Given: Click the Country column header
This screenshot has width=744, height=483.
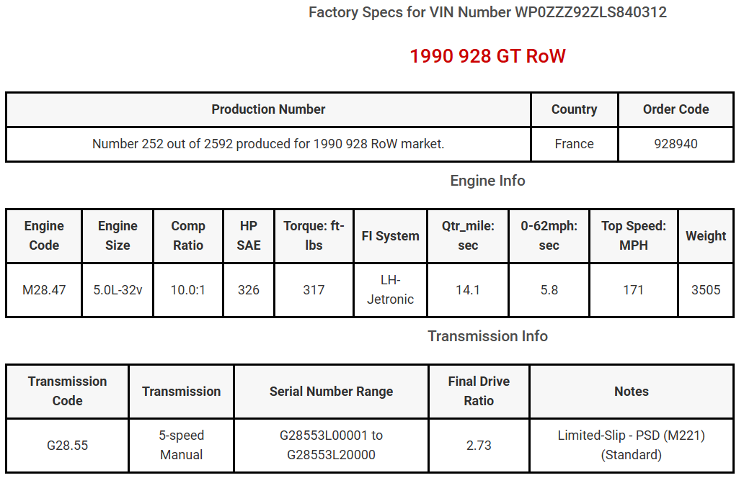Looking at the screenshot, I should 574,109.
